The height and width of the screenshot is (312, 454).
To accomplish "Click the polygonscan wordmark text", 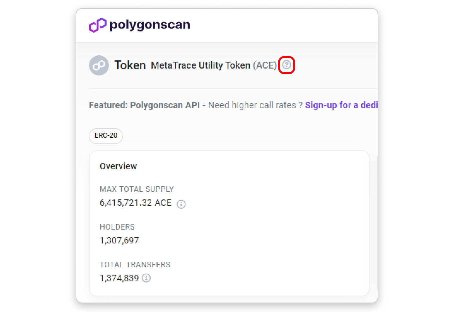I will [x=150, y=25].
